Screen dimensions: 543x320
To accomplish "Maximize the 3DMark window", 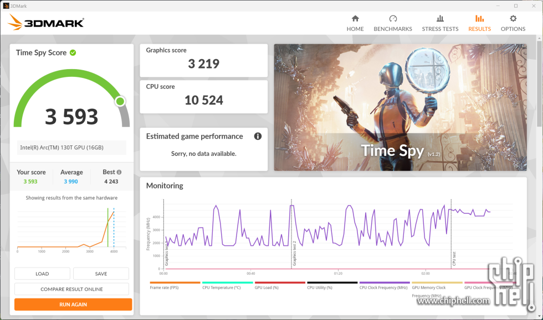I will pyautogui.click(x=516, y=6).
